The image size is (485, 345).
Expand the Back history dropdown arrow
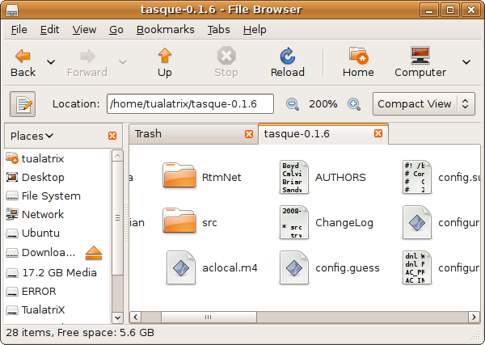51,62
